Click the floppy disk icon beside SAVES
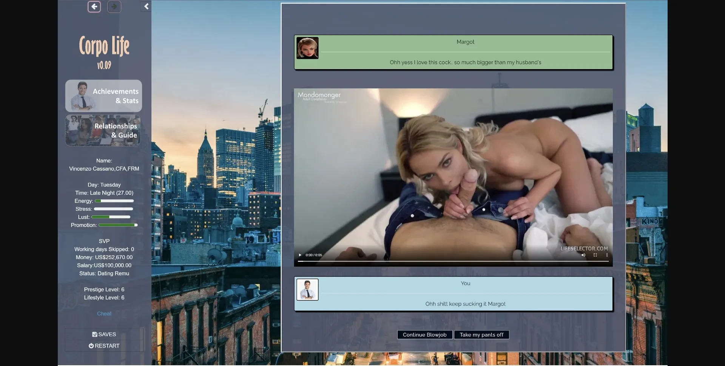This screenshot has height=366, width=725. pyautogui.click(x=94, y=334)
